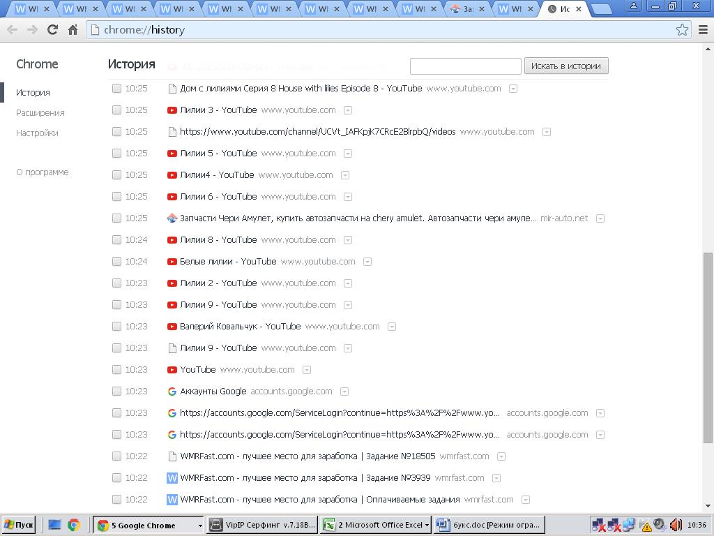This screenshot has width=714, height=536.
Task: Click YouTube favicon of plain YouTube entry
Action: (x=172, y=370)
